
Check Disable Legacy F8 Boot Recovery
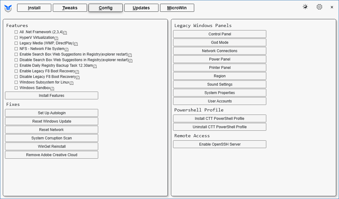[x=16, y=77]
